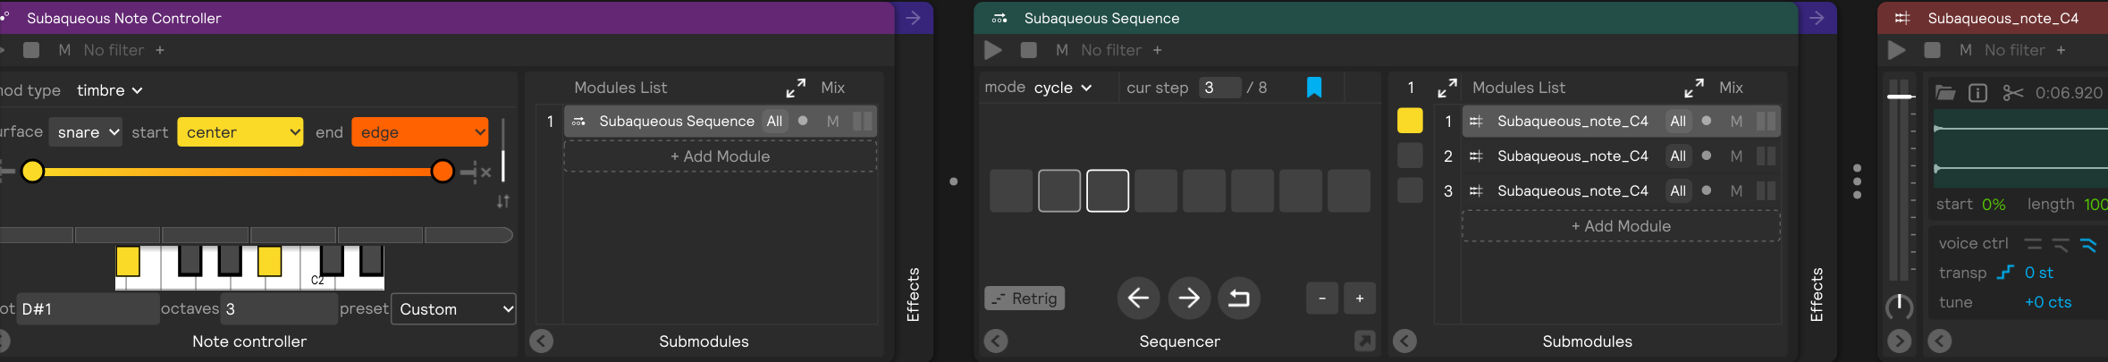This screenshot has width=2108, height=362.
Task: Click the scissors icon in the sample panel
Action: coord(2012,93)
